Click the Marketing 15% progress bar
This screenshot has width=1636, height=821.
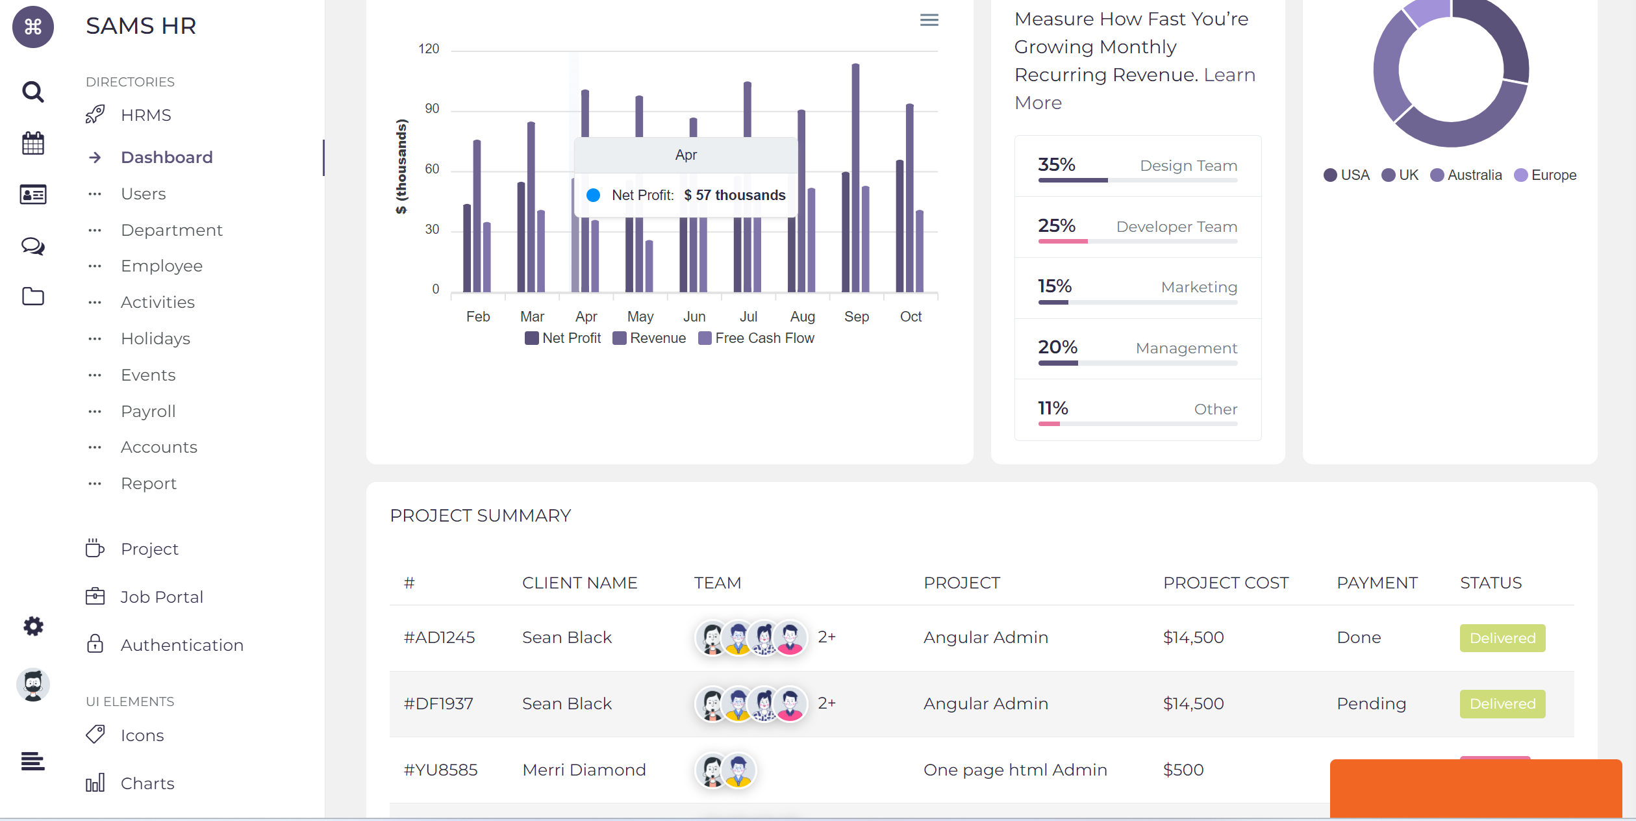[x=1138, y=302]
